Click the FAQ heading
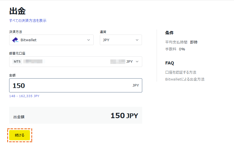Viewport: 234px width, 166px height. [x=170, y=63]
